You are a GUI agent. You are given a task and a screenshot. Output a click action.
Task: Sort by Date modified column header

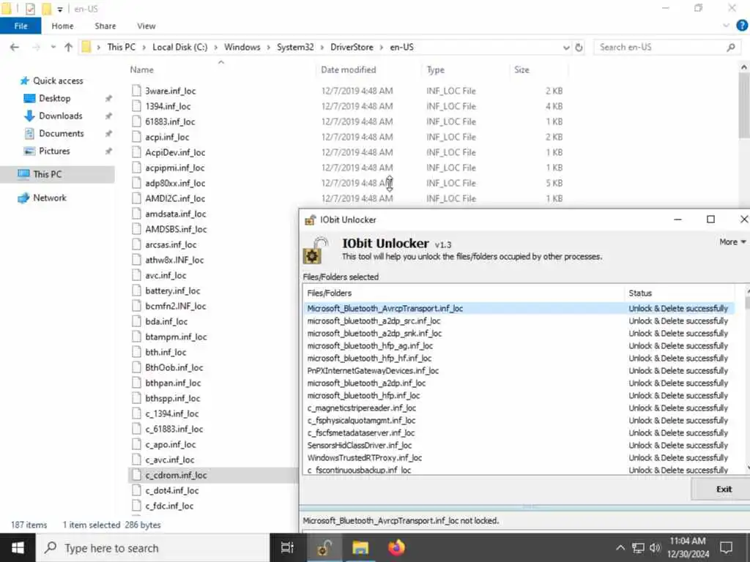point(348,70)
